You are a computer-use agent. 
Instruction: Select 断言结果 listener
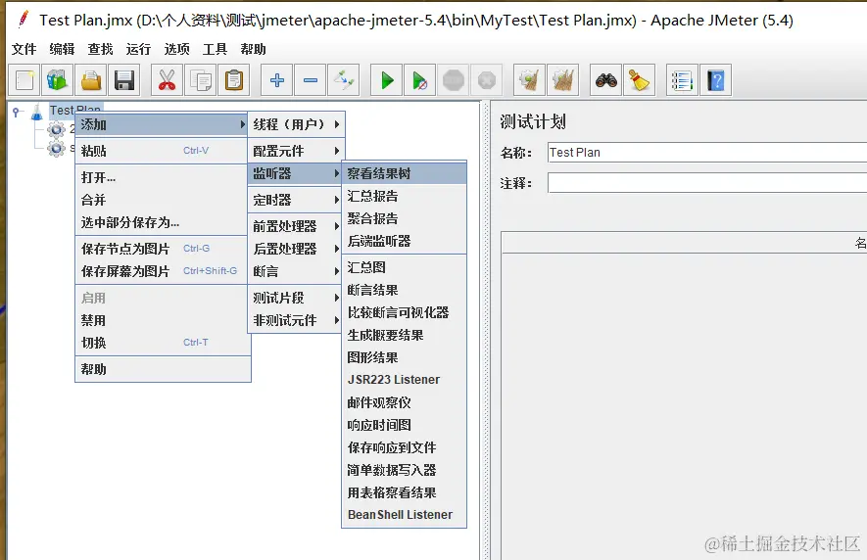tap(405, 290)
